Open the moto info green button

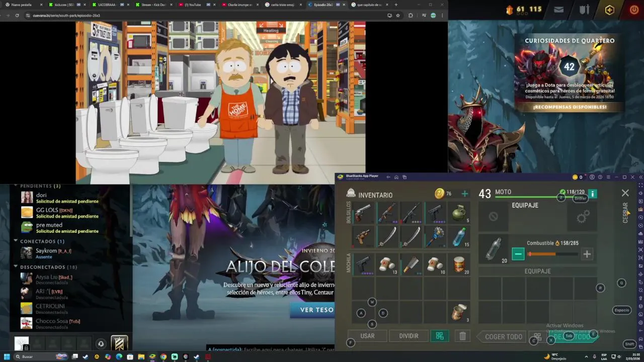tap(593, 194)
